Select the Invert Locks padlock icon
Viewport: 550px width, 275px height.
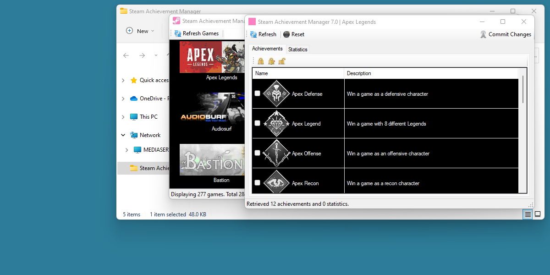(x=271, y=60)
